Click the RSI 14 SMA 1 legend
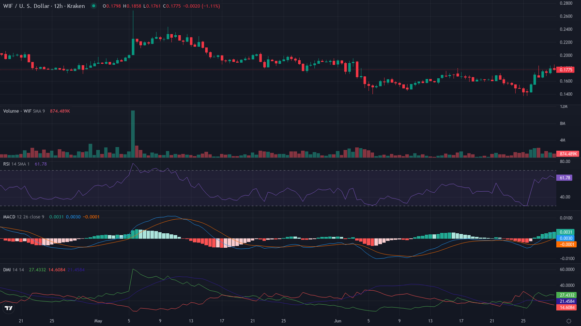 [x=17, y=164]
